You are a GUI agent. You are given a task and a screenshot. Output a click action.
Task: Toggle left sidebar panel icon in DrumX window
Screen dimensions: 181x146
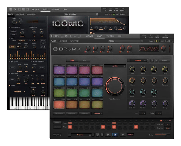click(x=71, y=36)
